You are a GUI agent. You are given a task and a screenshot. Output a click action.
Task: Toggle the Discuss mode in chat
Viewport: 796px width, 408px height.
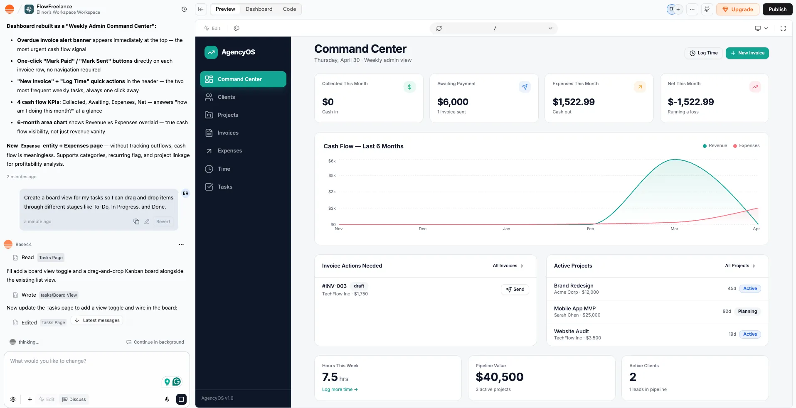click(x=74, y=399)
